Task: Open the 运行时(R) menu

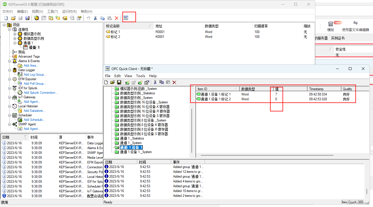Action: pos(69,12)
